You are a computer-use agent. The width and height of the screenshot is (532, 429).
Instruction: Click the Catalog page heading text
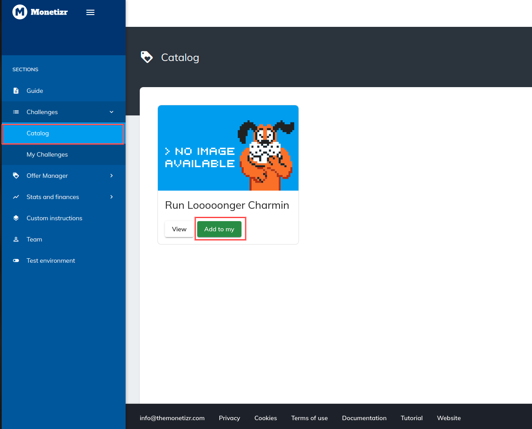[180, 57]
